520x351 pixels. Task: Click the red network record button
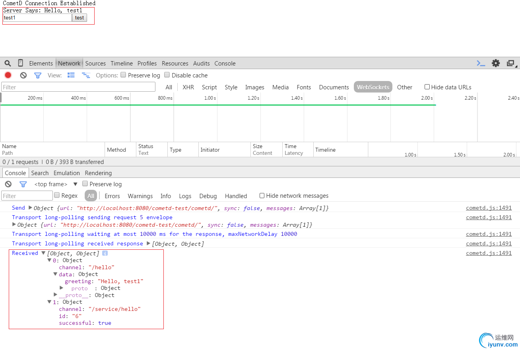(x=8, y=75)
